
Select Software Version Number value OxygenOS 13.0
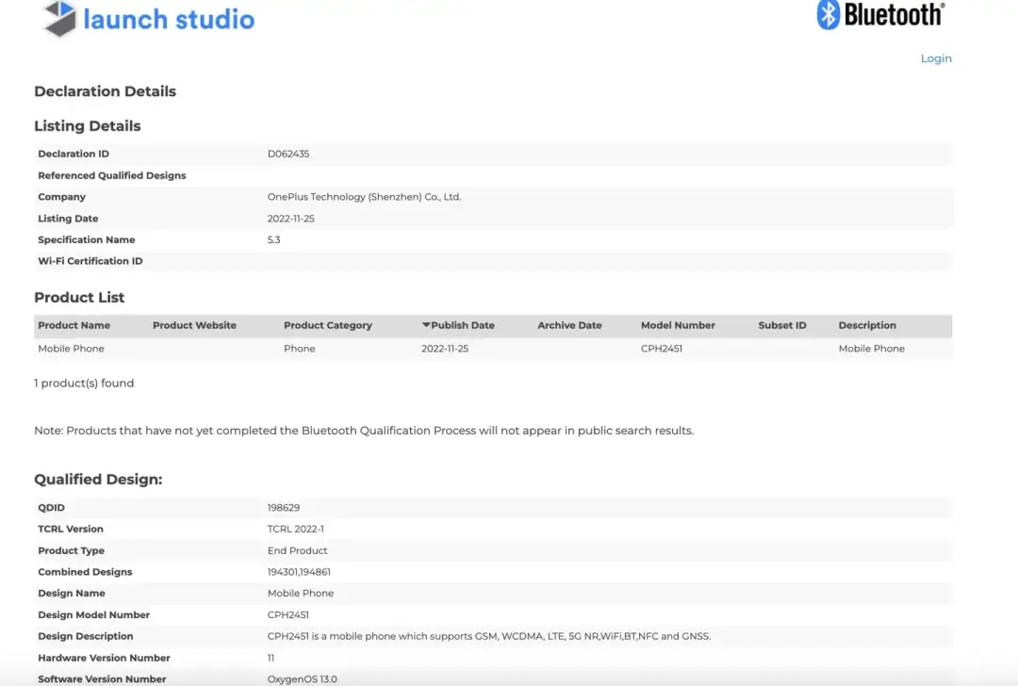(302, 678)
